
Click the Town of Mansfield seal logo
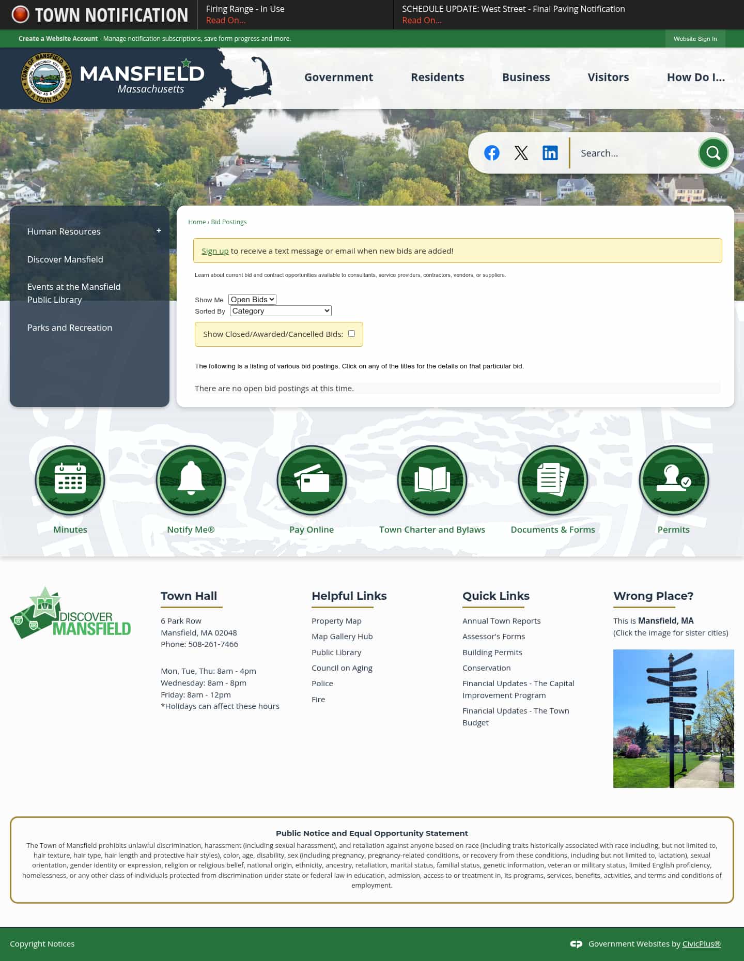[x=47, y=78]
